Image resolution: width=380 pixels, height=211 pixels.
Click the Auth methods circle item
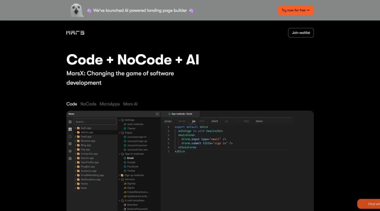[133, 124]
